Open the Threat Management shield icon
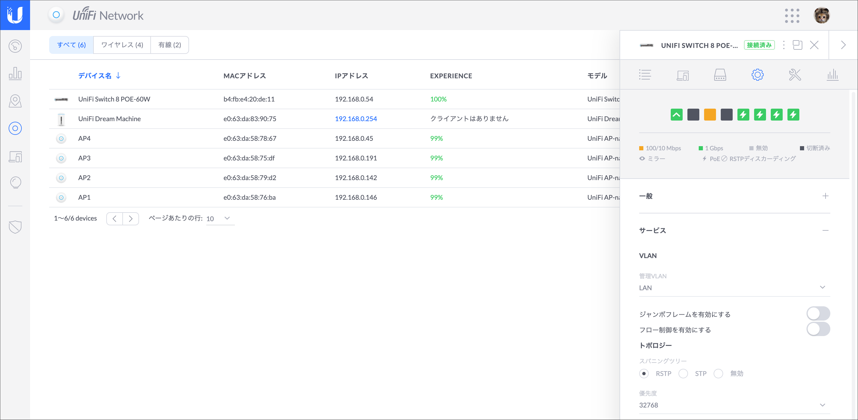The width and height of the screenshot is (858, 420). point(15,227)
